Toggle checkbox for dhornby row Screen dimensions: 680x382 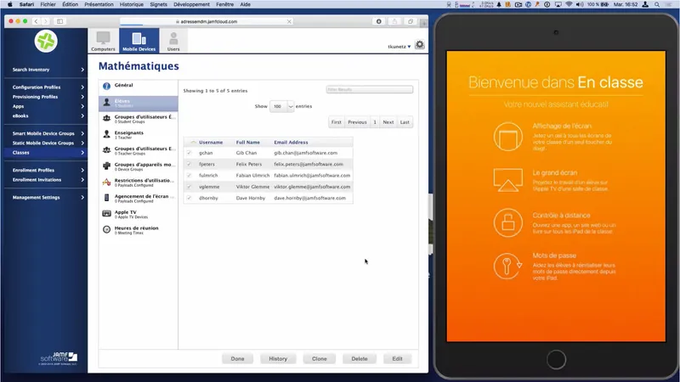point(189,198)
